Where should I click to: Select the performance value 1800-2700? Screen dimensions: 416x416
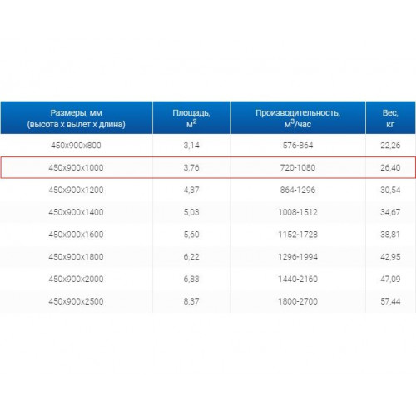click(298, 301)
